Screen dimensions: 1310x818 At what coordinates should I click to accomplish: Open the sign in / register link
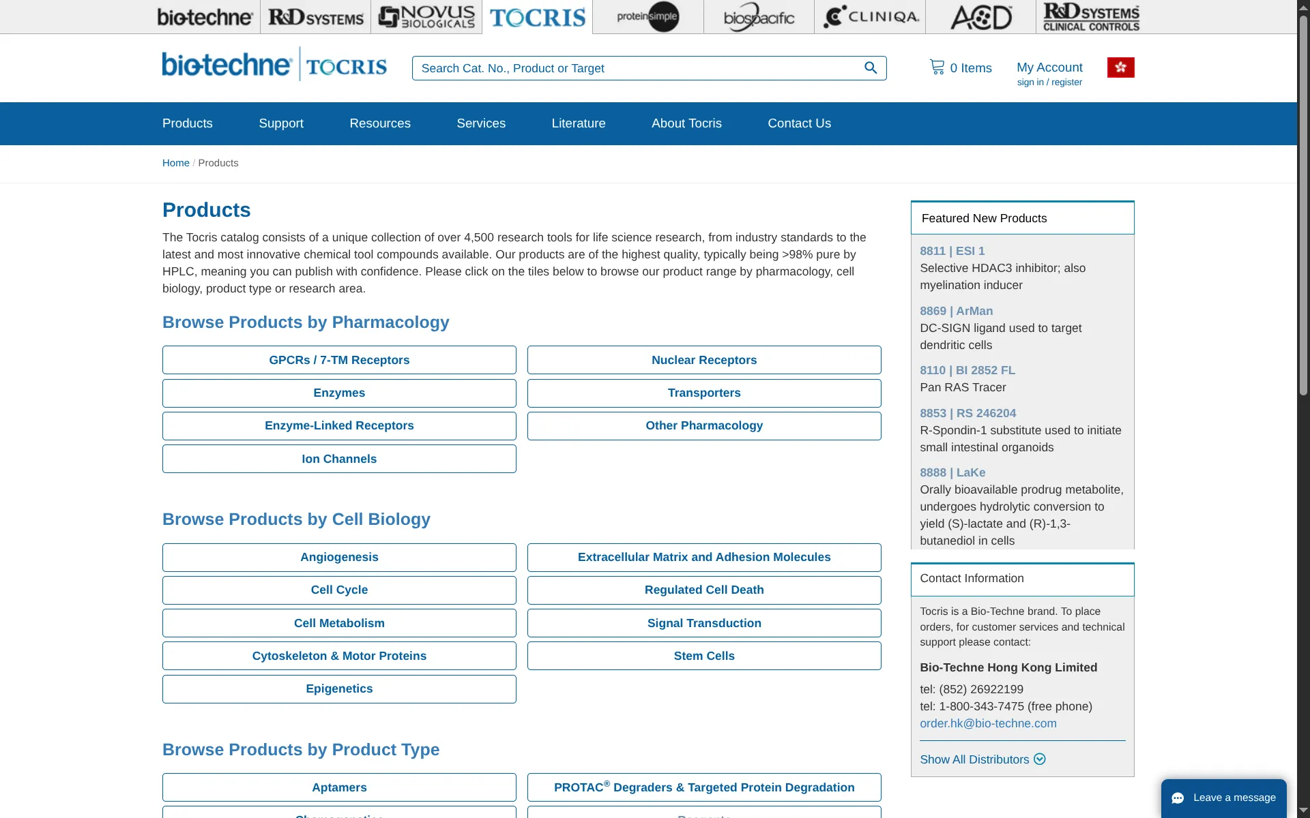coord(1049,82)
